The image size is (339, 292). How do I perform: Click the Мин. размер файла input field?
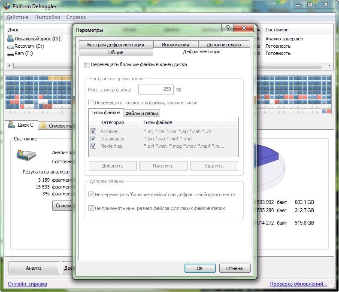pyautogui.click(x=156, y=89)
